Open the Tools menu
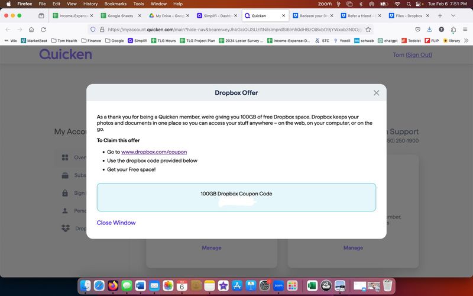 (x=138, y=4)
